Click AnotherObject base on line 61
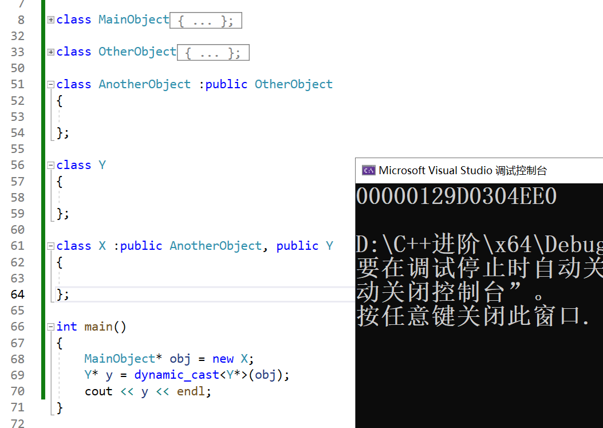 click(x=216, y=246)
